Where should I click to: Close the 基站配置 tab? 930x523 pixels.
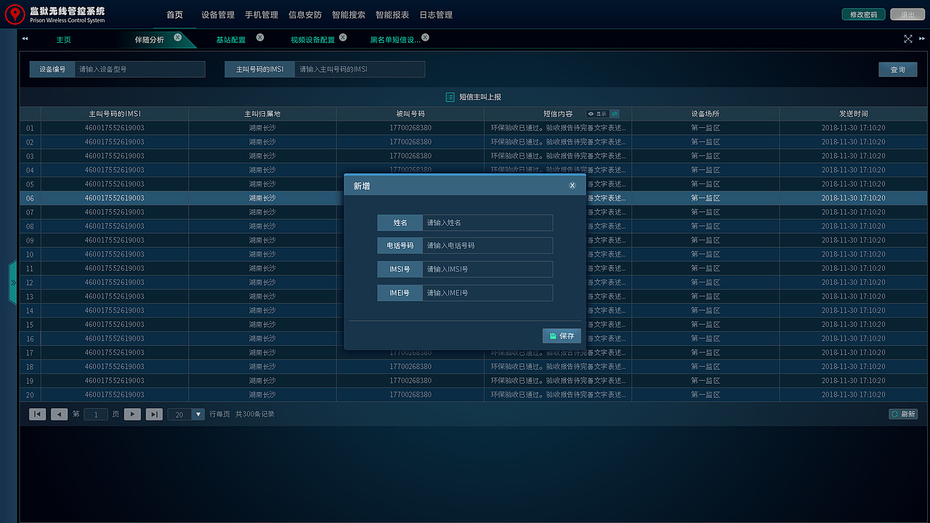(x=260, y=37)
